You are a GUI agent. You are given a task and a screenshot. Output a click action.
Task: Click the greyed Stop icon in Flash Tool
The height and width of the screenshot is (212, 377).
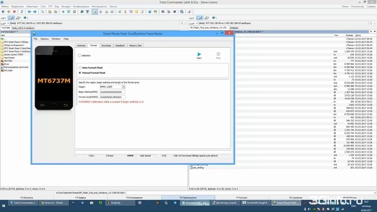(218, 54)
